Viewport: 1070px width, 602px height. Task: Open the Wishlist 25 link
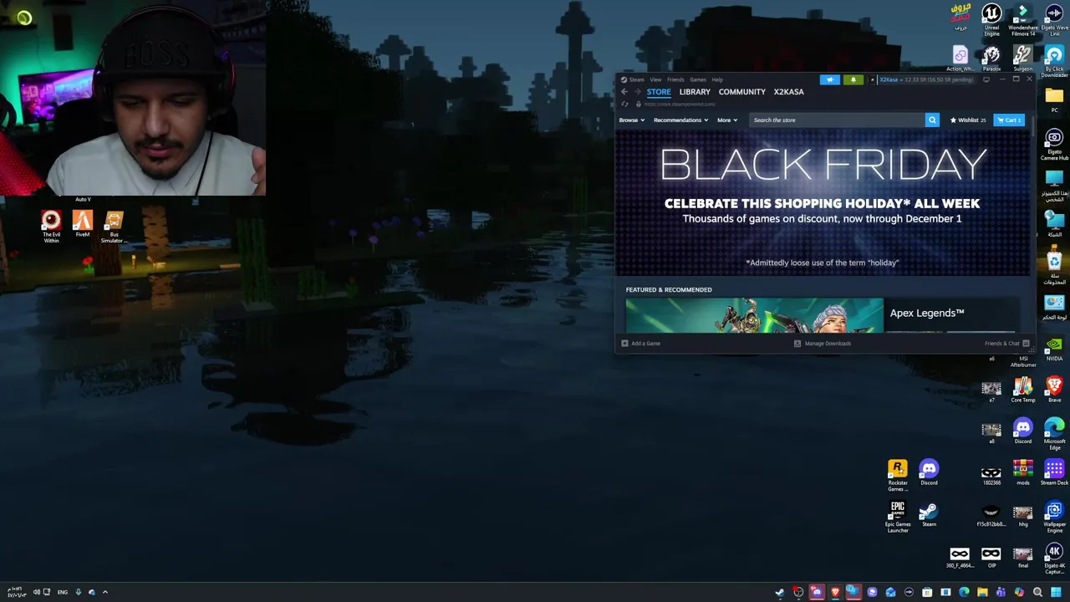pyautogui.click(x=968, y=120)
